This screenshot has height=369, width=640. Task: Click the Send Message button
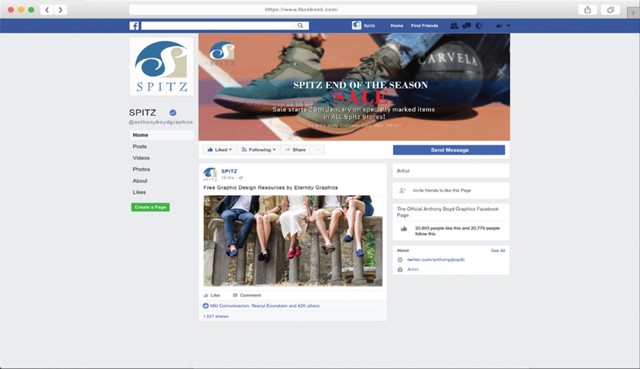[x=449, y=150]
